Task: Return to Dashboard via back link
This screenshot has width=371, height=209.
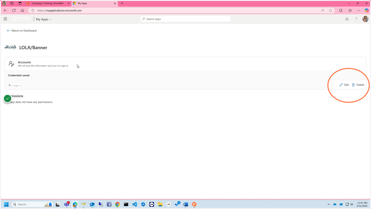Action: click(22, 31)
